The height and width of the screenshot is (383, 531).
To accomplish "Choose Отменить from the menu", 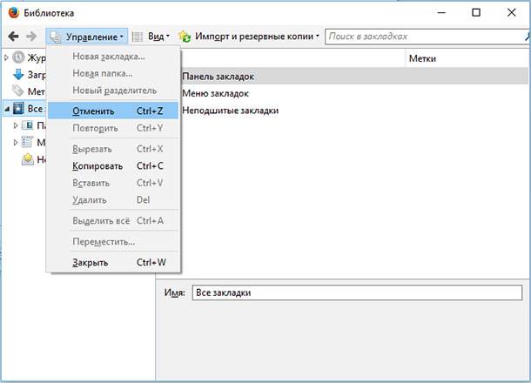I will pyautogui.click(x=113, y=111).
